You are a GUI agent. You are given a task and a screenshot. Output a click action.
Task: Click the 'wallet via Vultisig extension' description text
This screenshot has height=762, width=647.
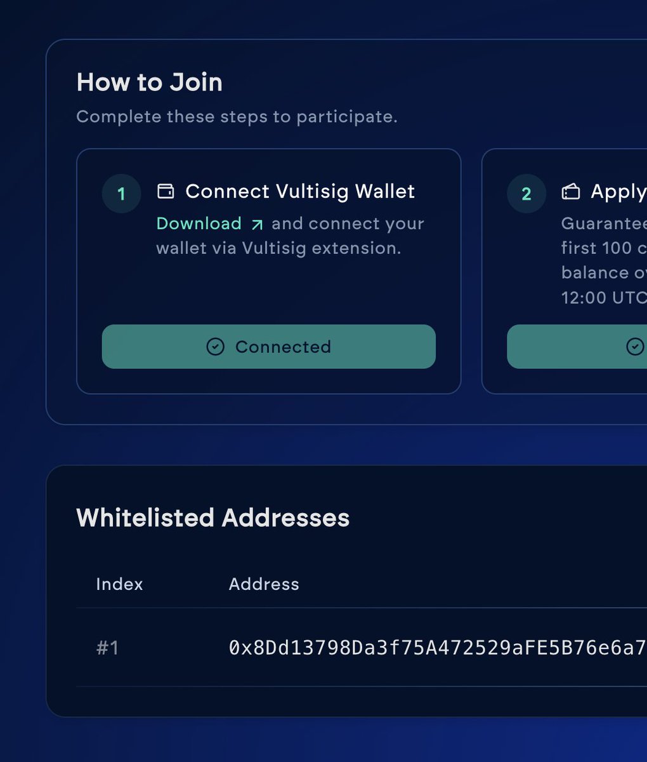(278, 248)
